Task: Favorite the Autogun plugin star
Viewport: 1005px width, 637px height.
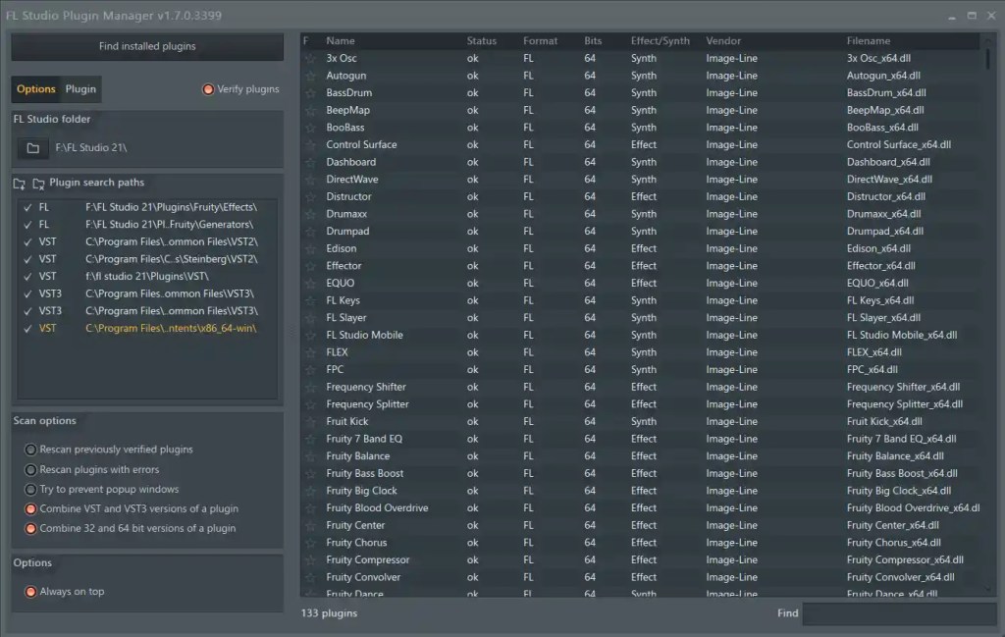Action: click(x=311, y=76)
